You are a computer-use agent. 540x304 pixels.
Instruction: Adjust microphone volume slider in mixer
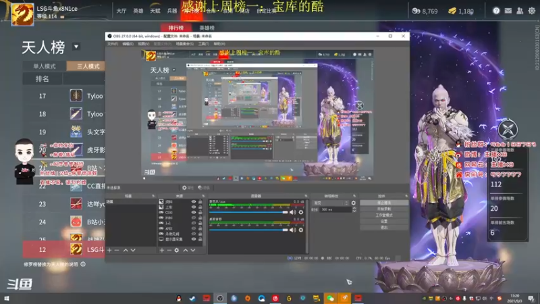click(248, 212)
